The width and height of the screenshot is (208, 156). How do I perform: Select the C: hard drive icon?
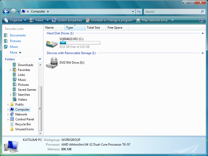coord(52,44)
